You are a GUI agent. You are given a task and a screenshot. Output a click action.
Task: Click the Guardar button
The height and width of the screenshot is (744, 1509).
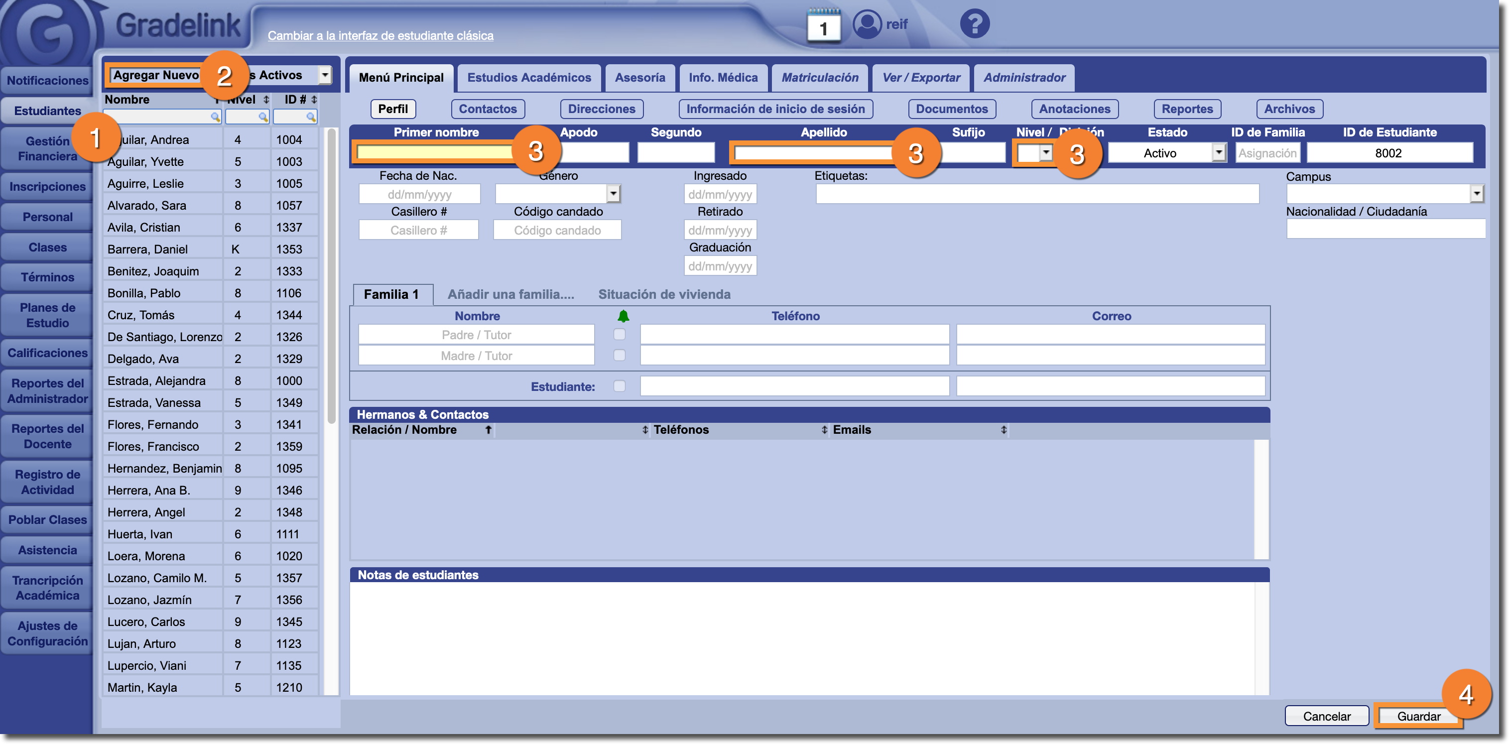[x=1418, y=716]
